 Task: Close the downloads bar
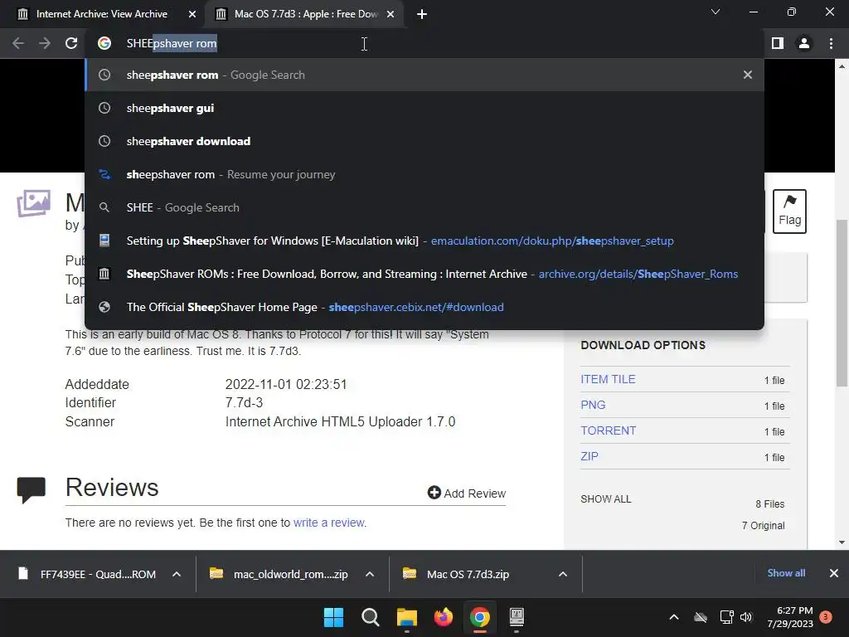pos(834,573)
